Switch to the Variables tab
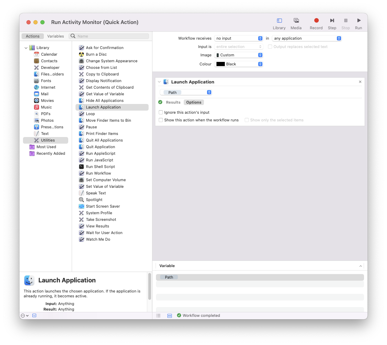387x345 pixels. click(55, 36)
